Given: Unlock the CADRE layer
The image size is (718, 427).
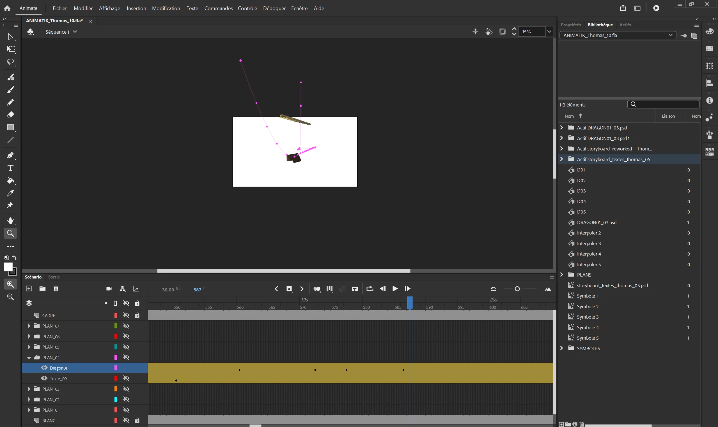Looking at the screenshot, I should [x=137, y=316].
